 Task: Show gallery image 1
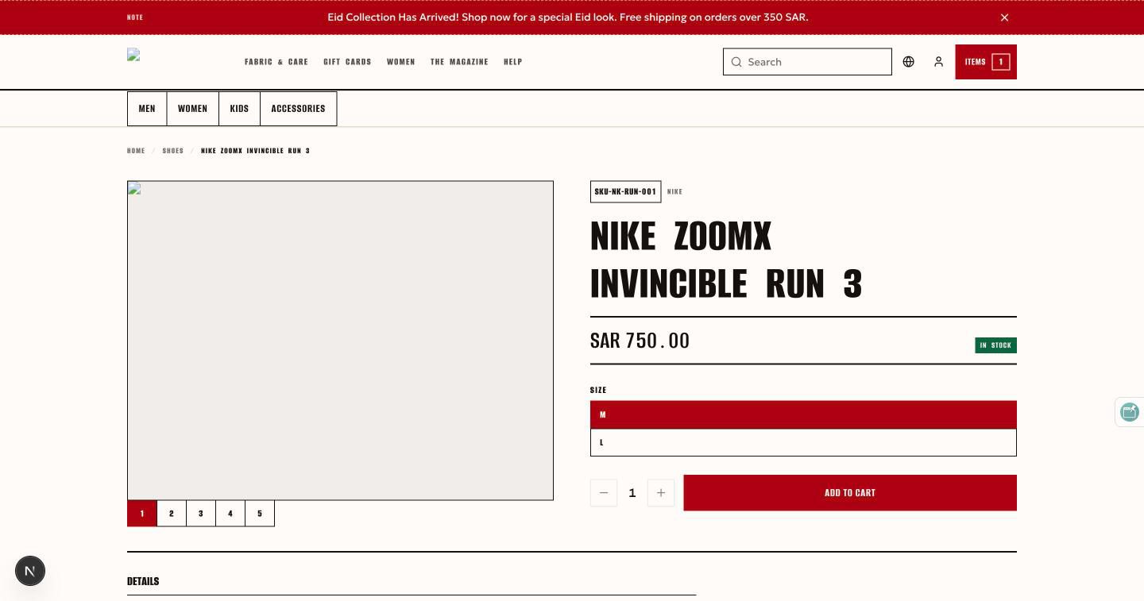coord(142,514)
